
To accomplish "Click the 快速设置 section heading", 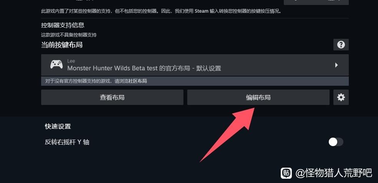I will pos(58,126).
